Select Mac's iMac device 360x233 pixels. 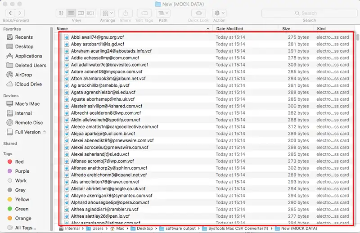coord(27,104)
